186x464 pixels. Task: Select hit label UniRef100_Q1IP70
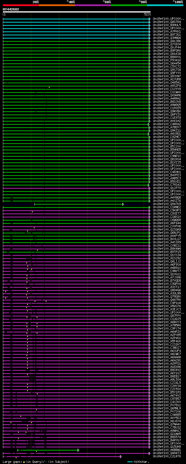point(167,188)
